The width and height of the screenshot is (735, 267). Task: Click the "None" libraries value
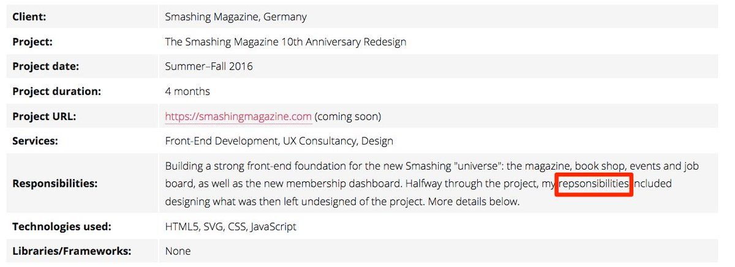point(178,251)
